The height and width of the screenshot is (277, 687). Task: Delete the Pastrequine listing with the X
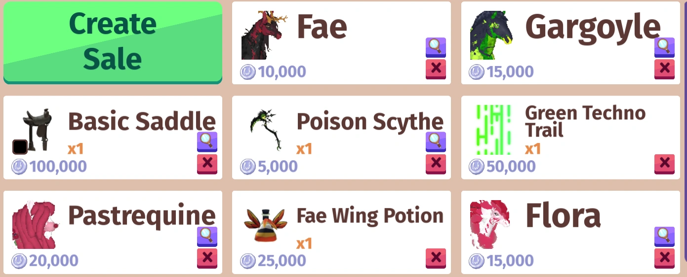207,258
